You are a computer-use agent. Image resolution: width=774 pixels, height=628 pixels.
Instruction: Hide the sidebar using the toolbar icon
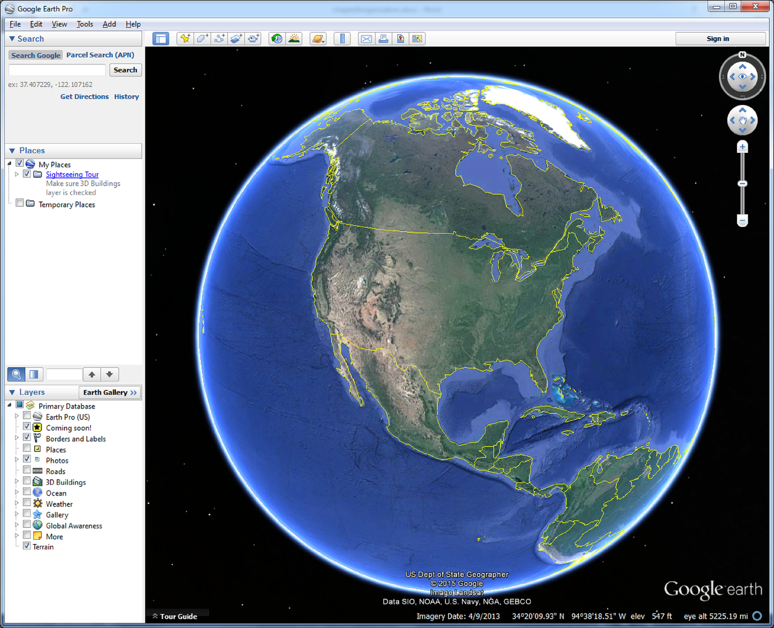point(161,39)
